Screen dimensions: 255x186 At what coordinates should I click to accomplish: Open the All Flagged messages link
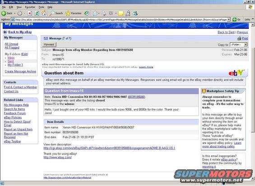pyautogui.click(x=12, y=47)
